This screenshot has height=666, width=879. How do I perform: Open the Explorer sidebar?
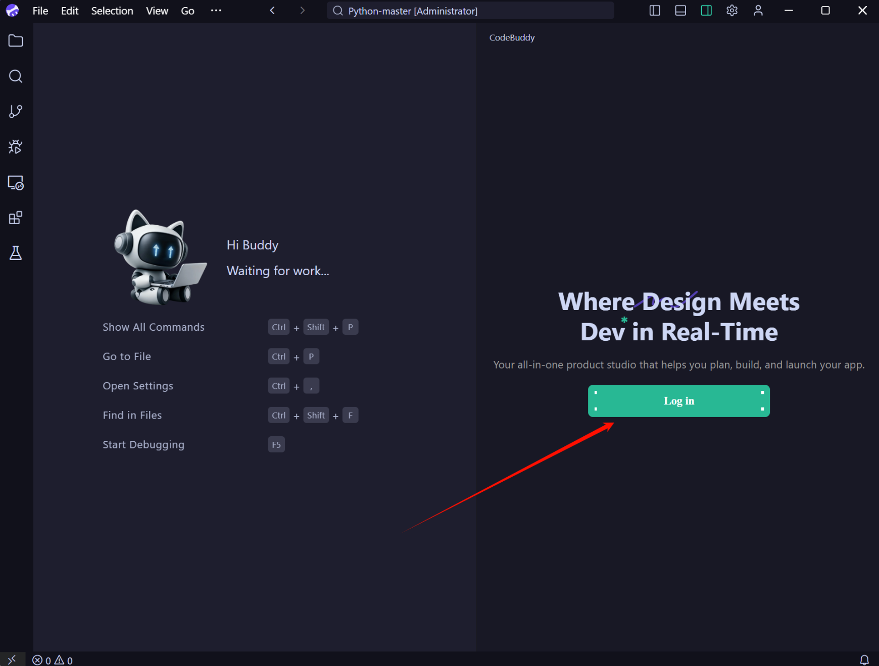(x=15, y=41)
